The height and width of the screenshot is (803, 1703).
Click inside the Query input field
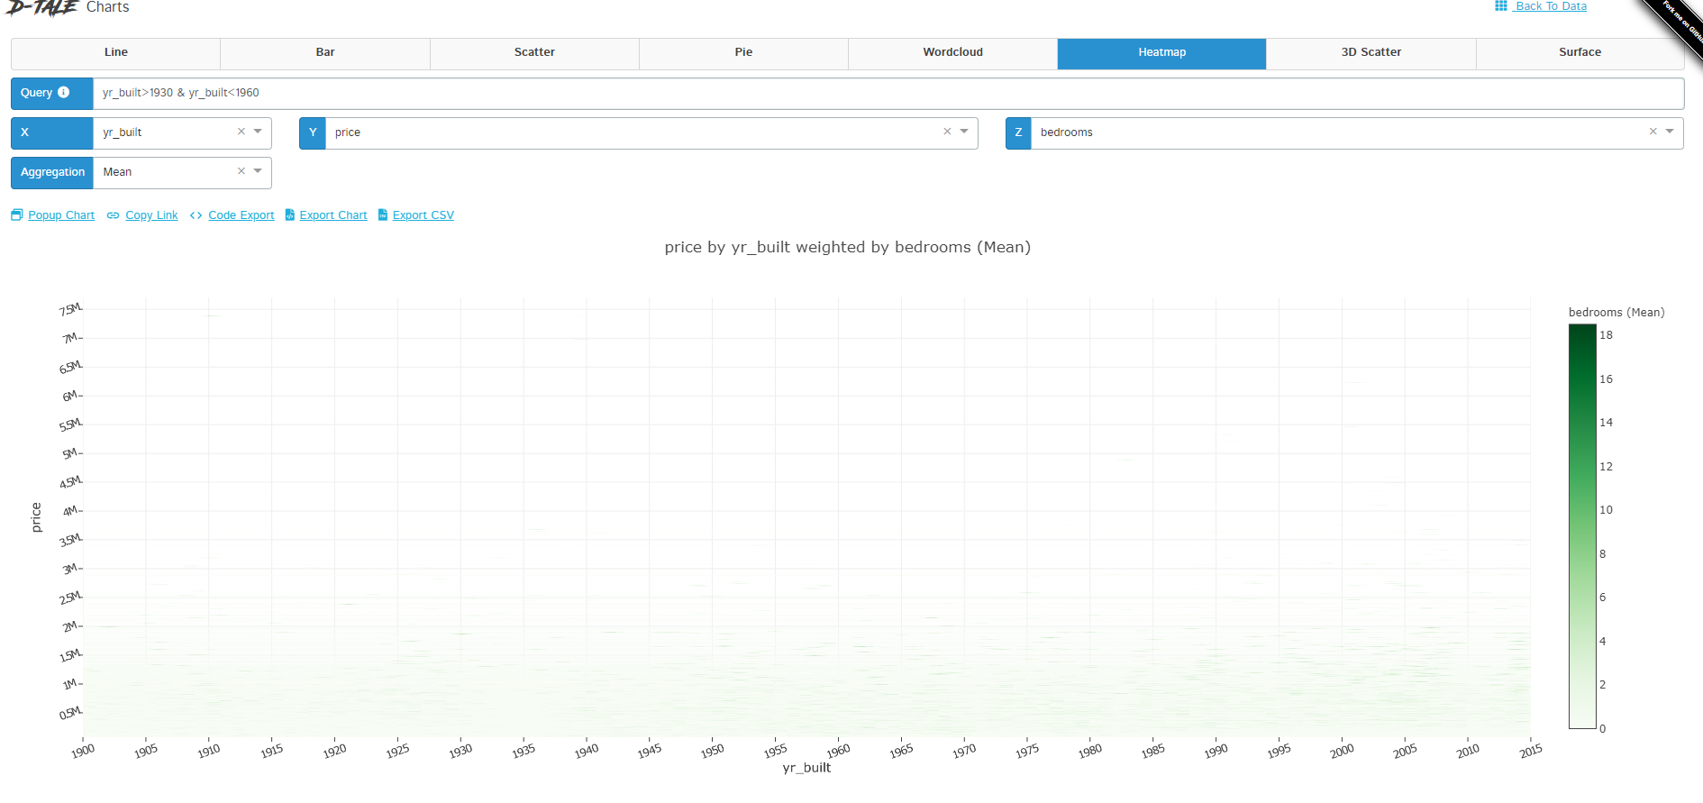point(888,93)
